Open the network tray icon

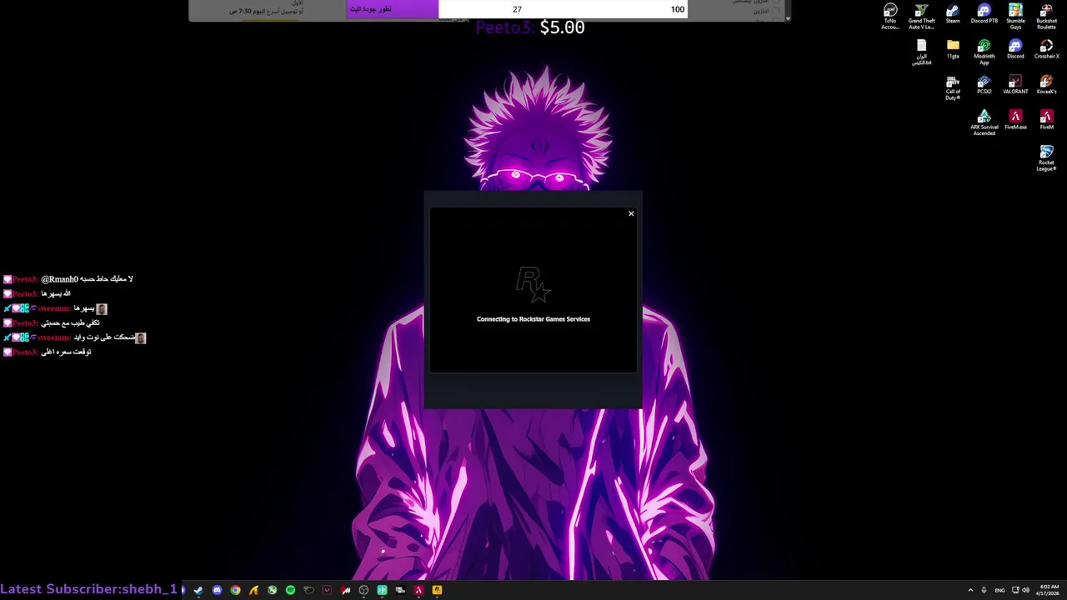coord(1015,590)
